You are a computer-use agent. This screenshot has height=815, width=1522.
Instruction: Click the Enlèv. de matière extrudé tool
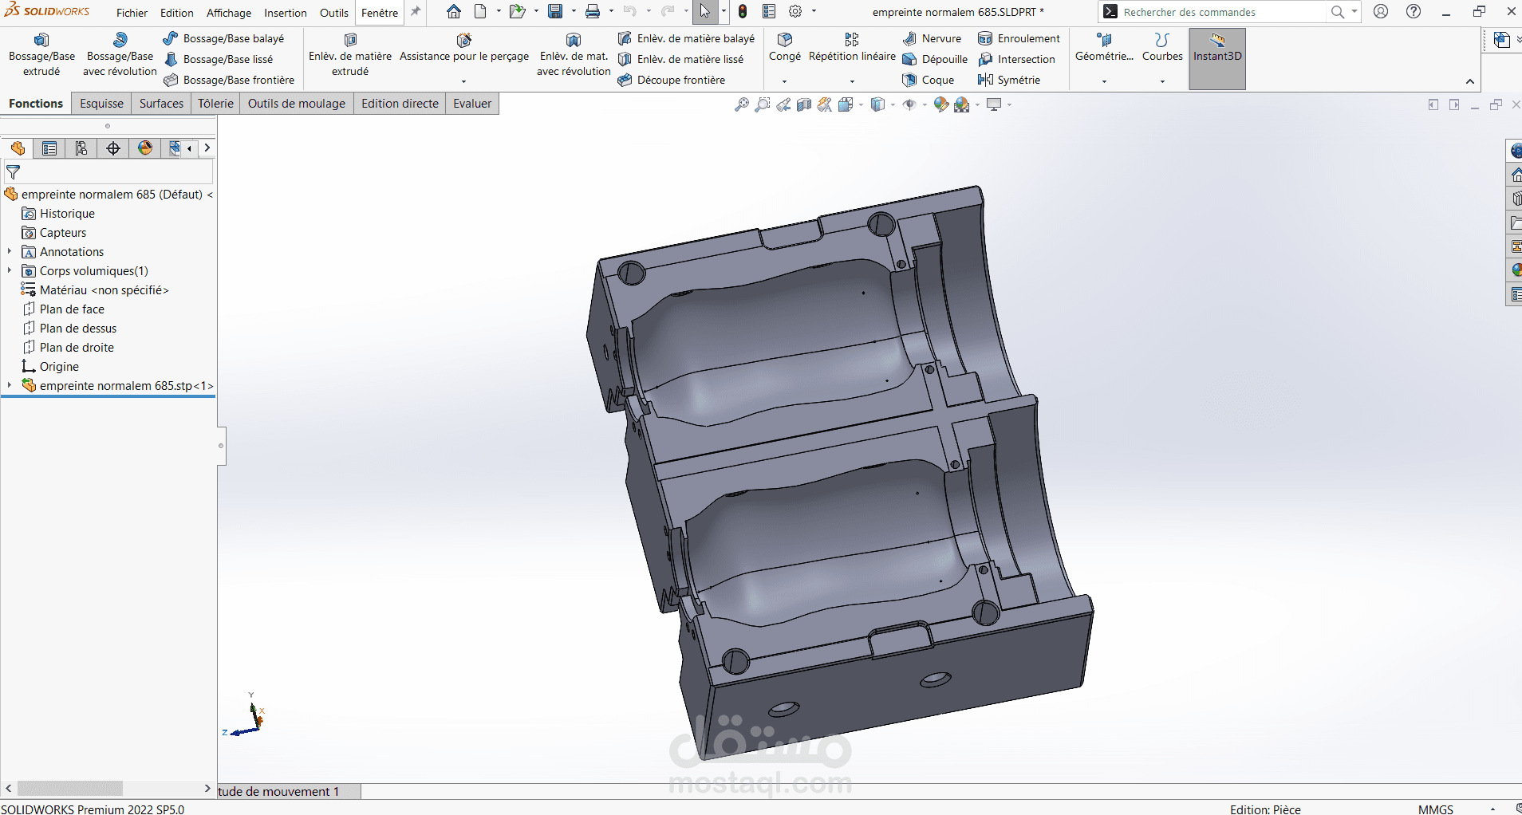coord(350,55)
